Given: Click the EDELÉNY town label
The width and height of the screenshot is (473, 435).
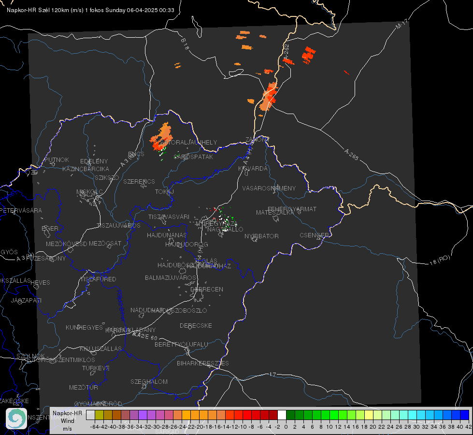Looking at the screenshot, I should pos(94,161).
